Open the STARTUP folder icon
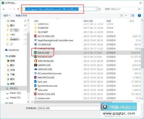Viewport: 144px width, 119px height. click(35, 28)
